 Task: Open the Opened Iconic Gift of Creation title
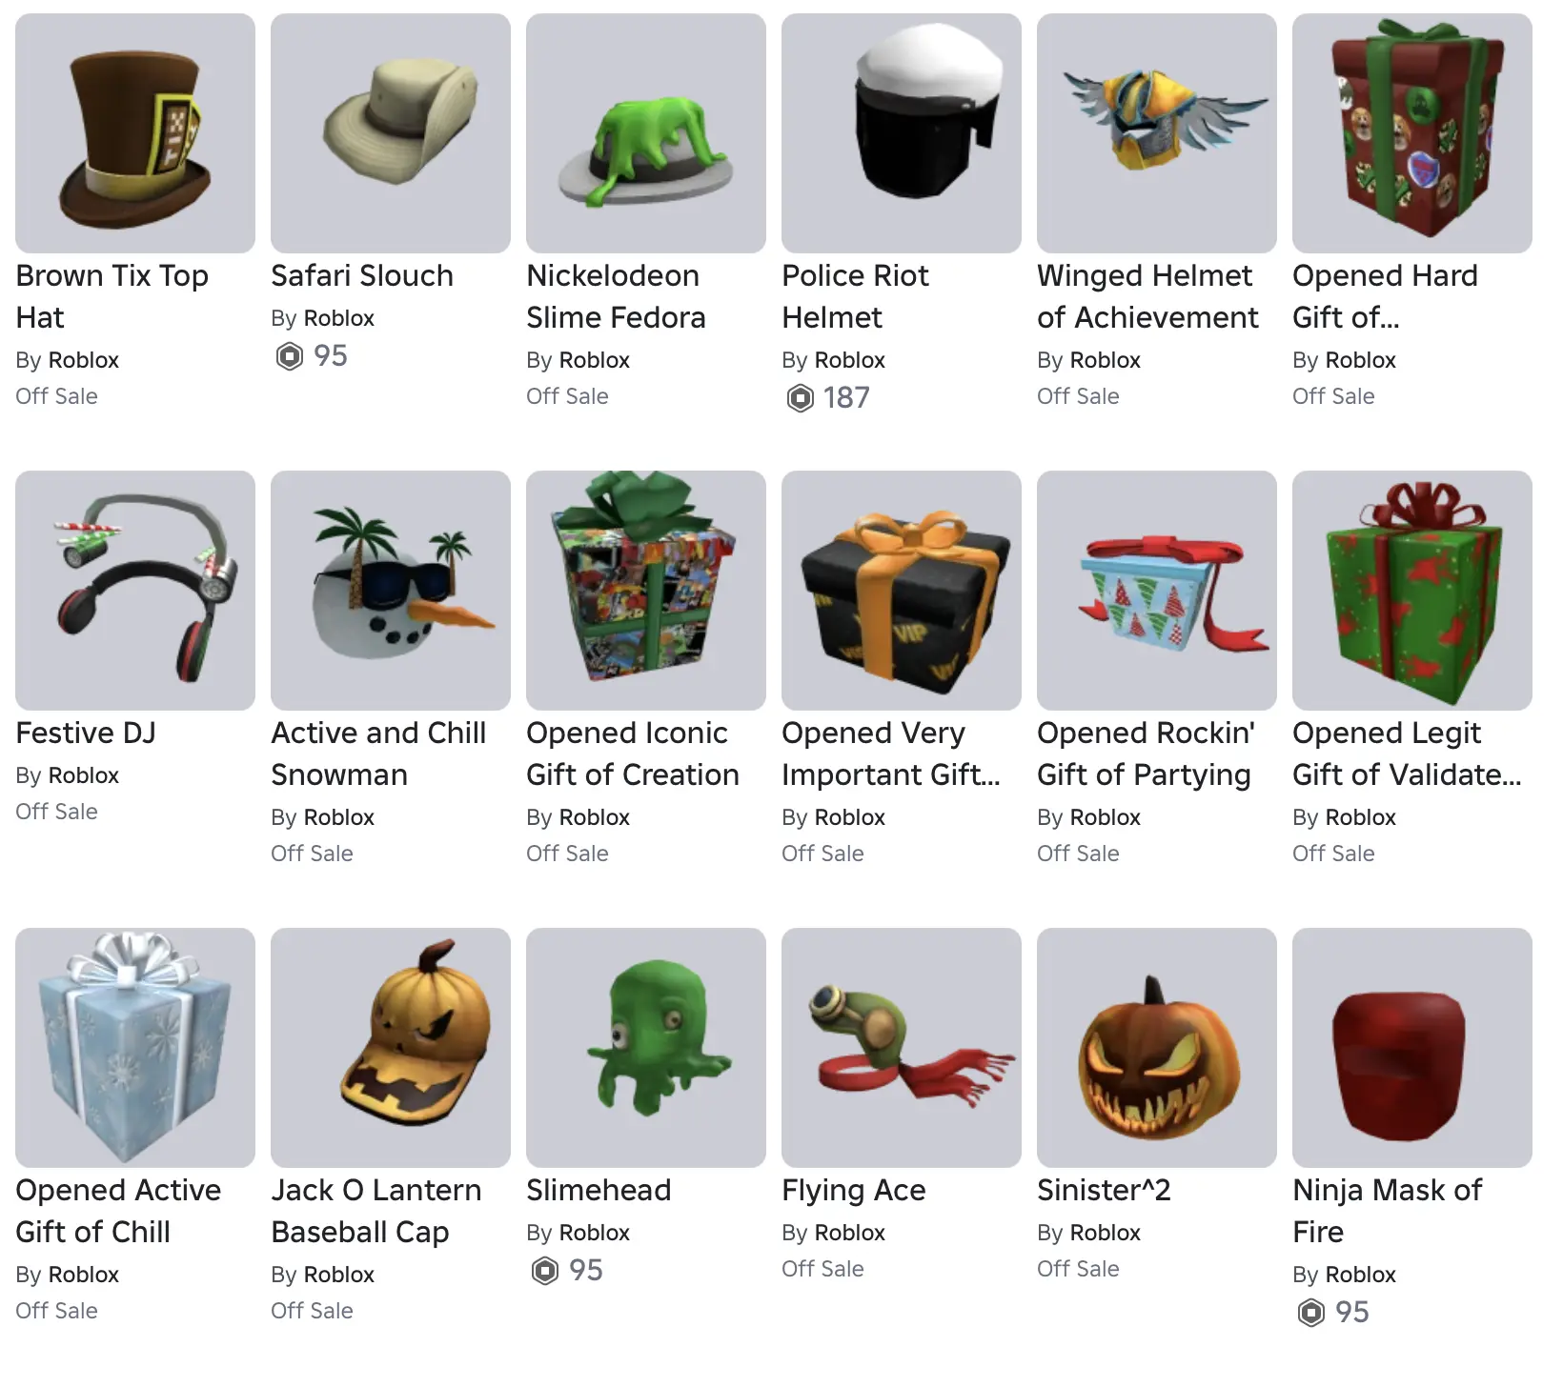click(633, 754)
